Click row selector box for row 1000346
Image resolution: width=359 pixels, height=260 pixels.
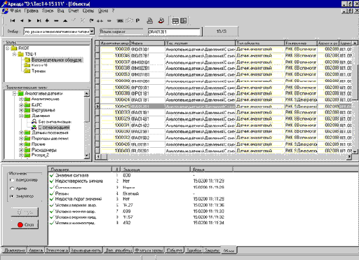97,55
